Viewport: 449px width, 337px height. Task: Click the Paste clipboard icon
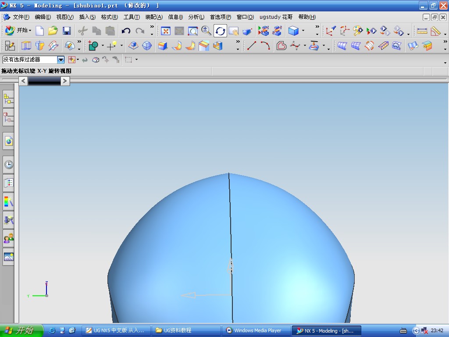click(110, 31)
